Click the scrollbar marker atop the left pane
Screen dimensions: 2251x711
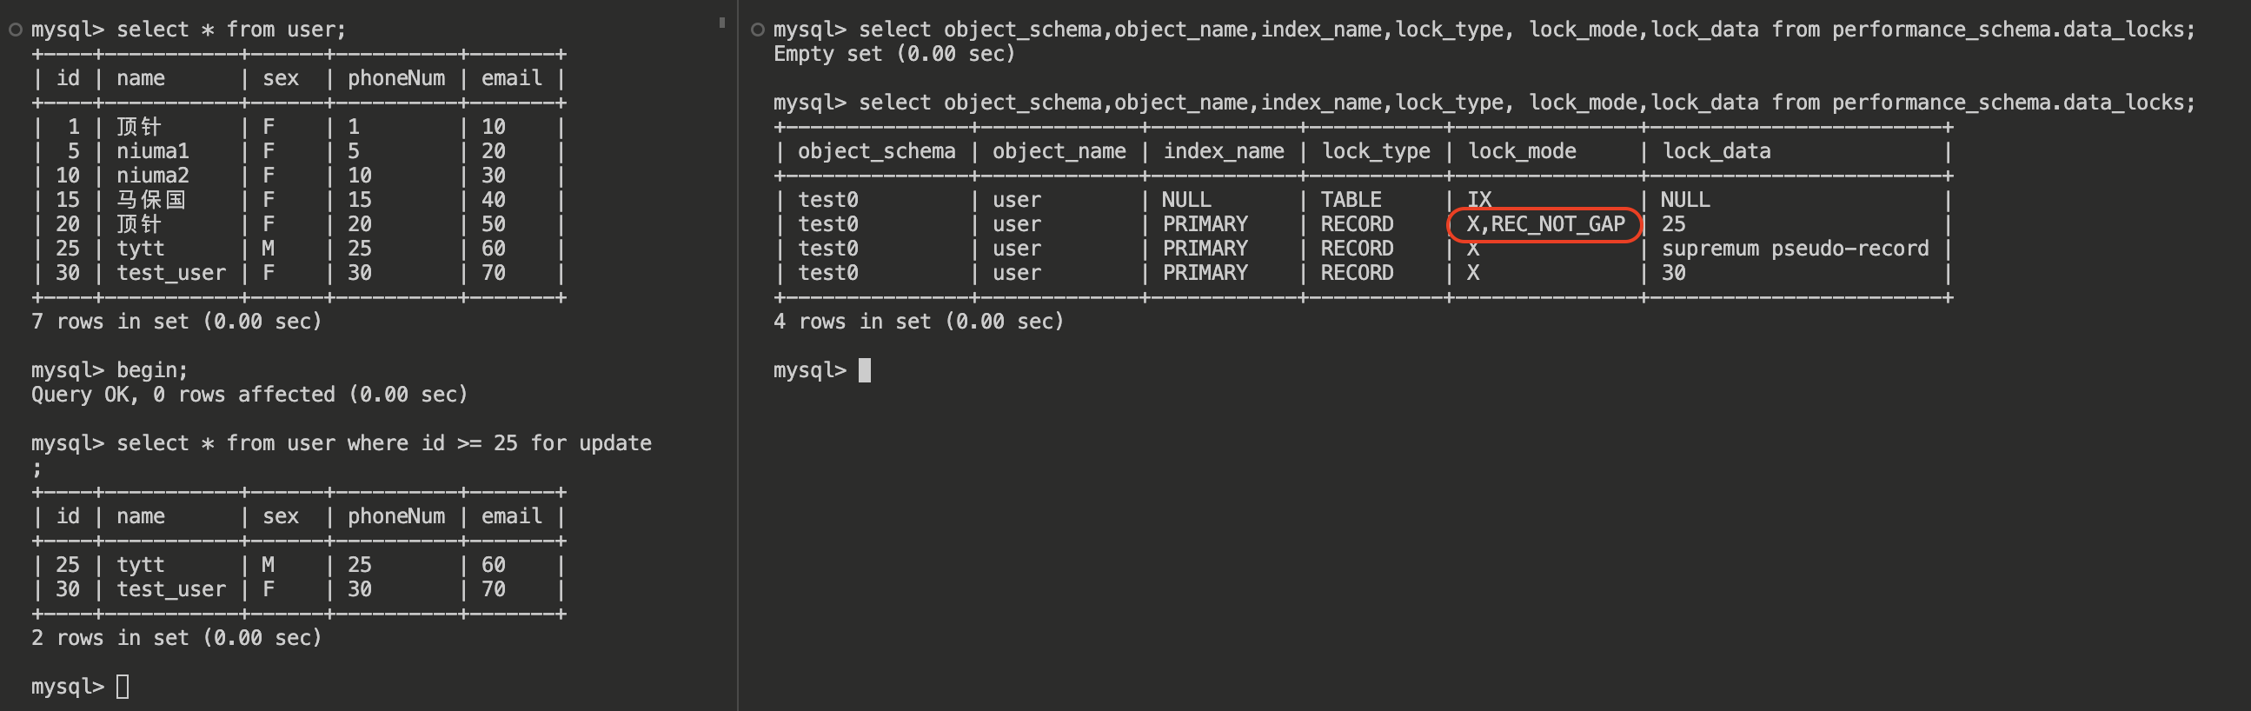tap(721, 23)
